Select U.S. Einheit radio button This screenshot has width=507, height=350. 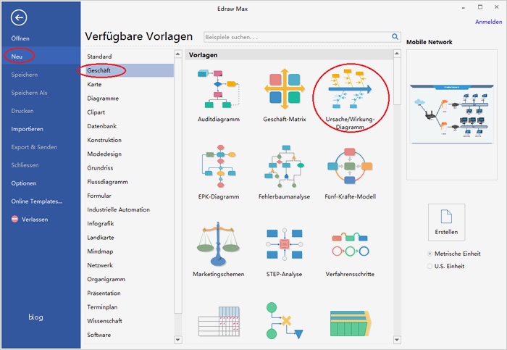click(430, 266)
